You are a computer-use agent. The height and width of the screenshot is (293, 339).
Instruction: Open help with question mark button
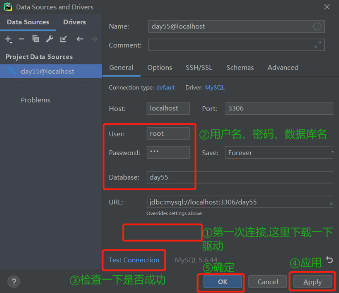(14, 282)
